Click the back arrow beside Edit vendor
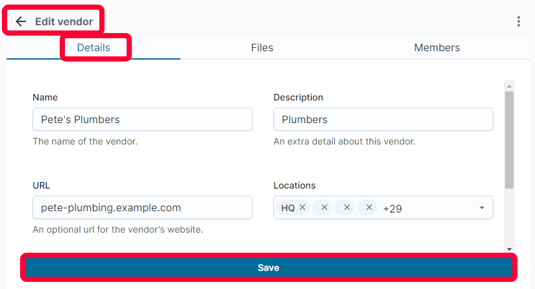The image size is (535, 289). point(21,21)
